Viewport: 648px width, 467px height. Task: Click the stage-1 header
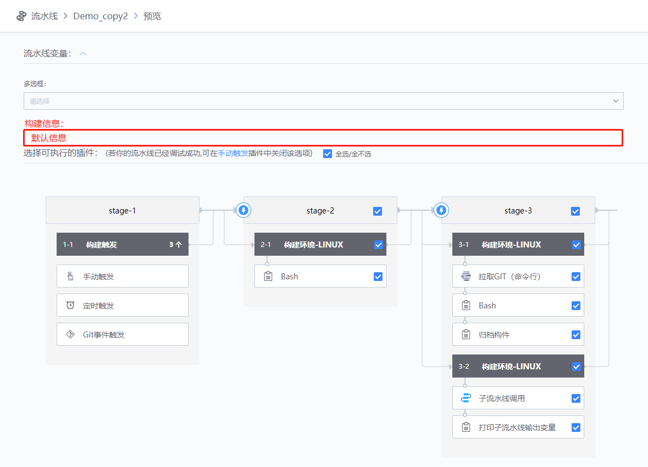tap(123, 210)
